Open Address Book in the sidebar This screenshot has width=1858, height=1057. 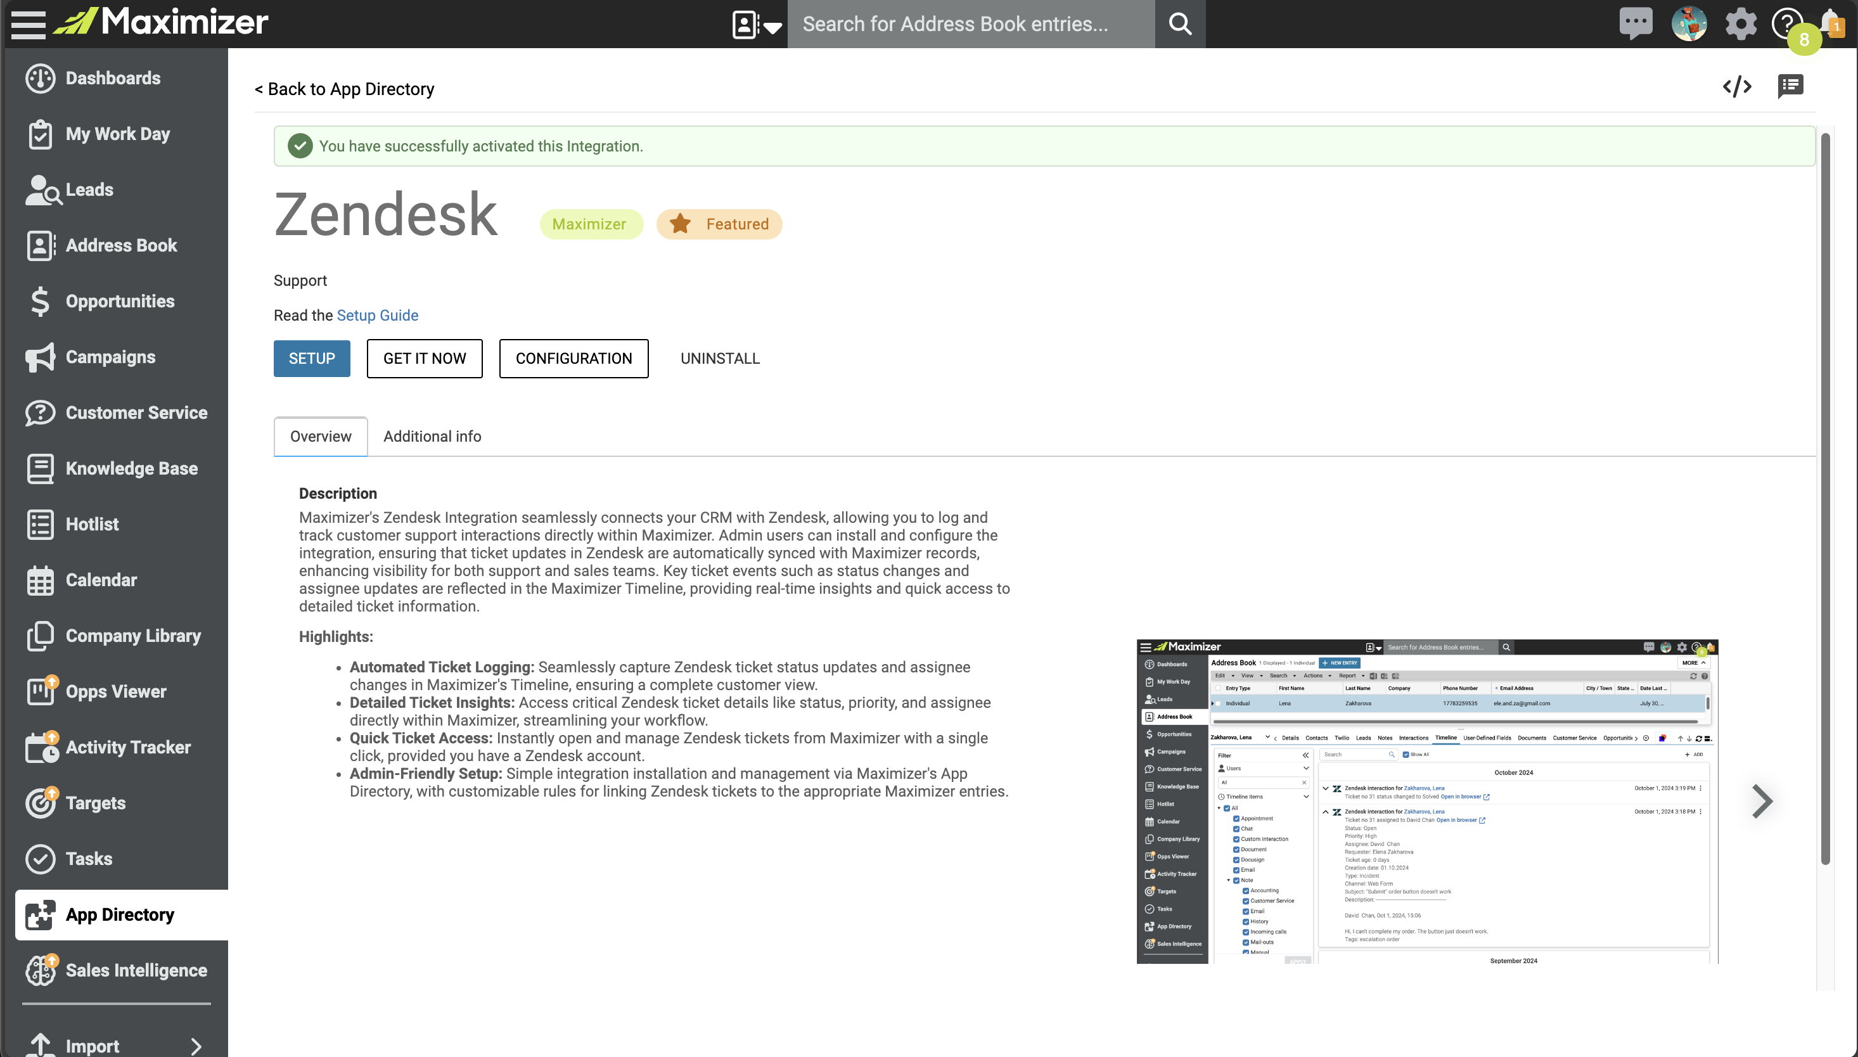(121, 245)
